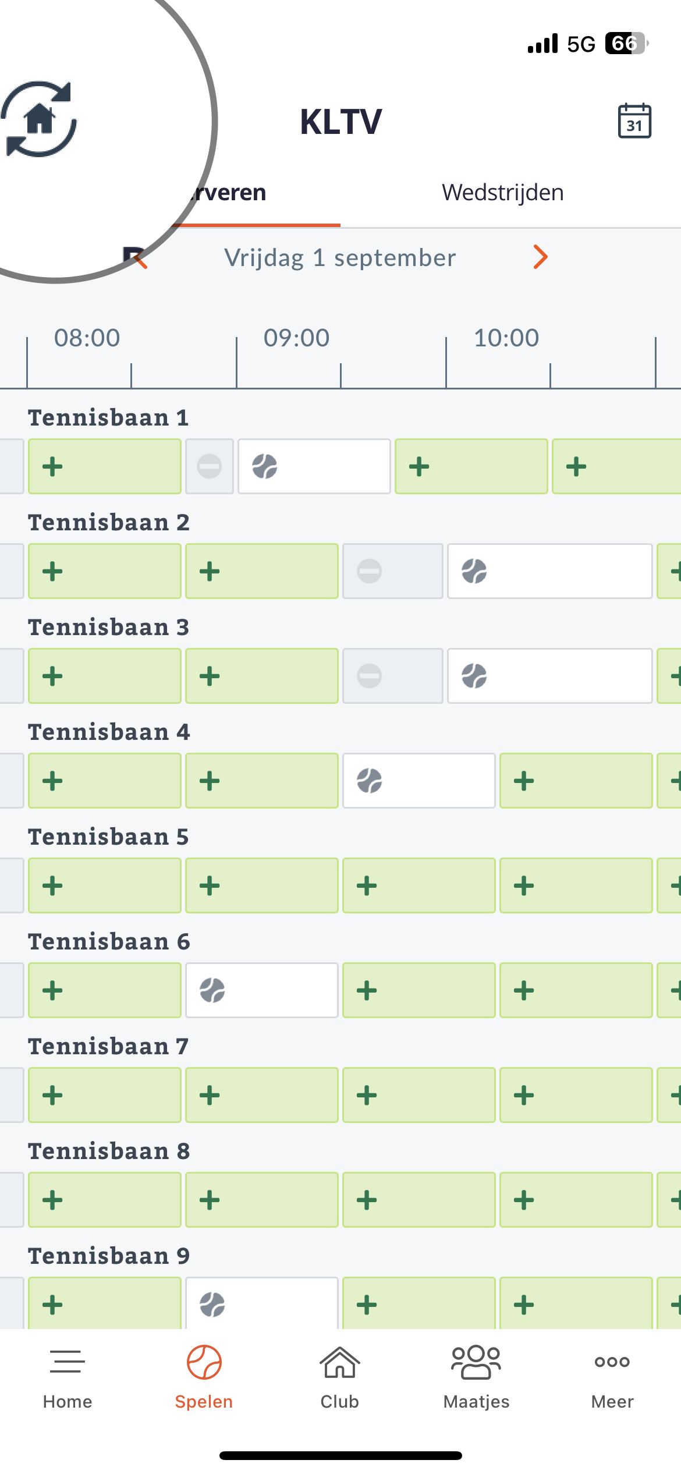681x1474 pixels.
Task: Go to previous day with left chevron
Action: [x=140, y=258]
